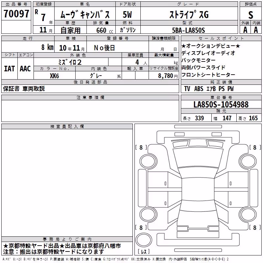Click the roof panel of car diagram

[x=198, y=189]
